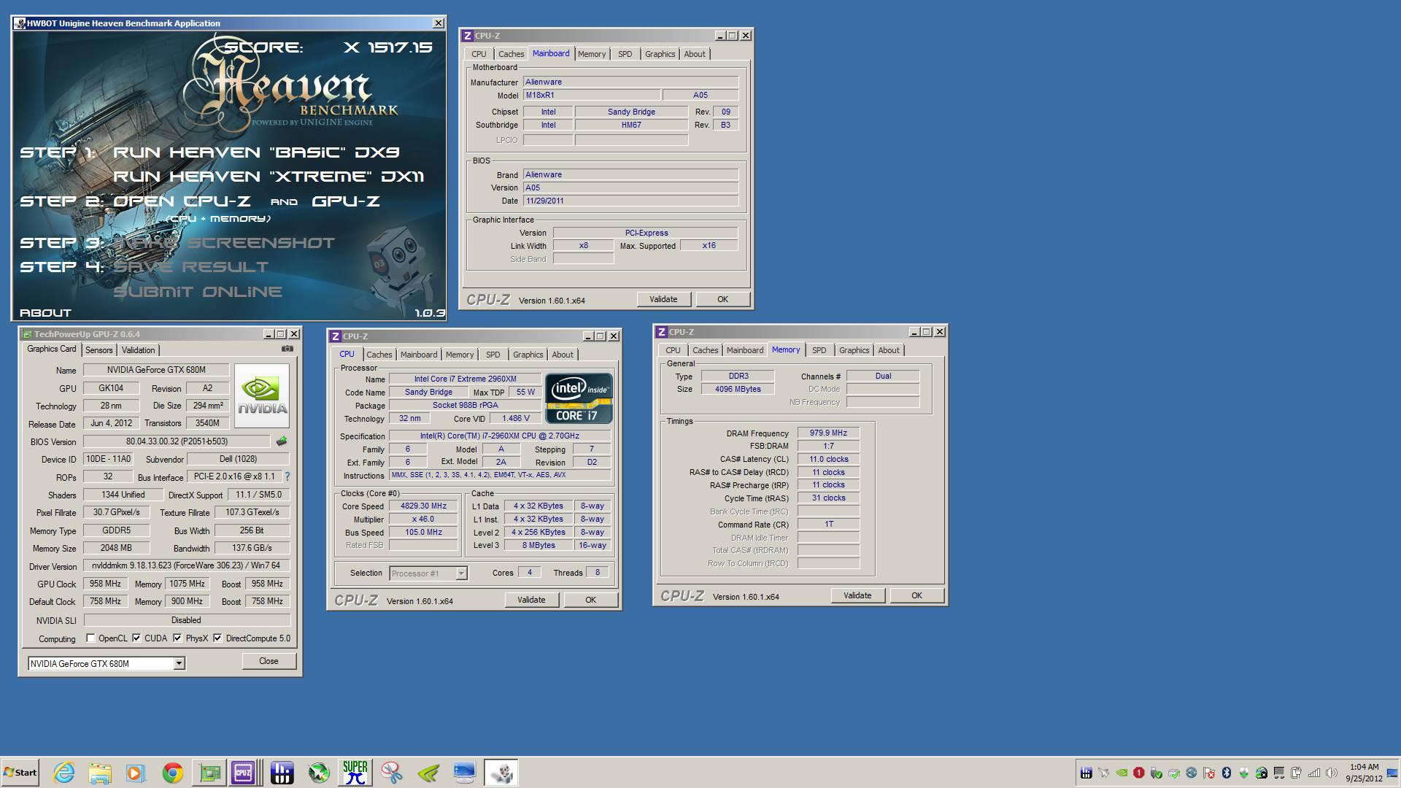Open the Bluetooth tray icon
Screen dimensions: 1401x788
(1227, 773)
